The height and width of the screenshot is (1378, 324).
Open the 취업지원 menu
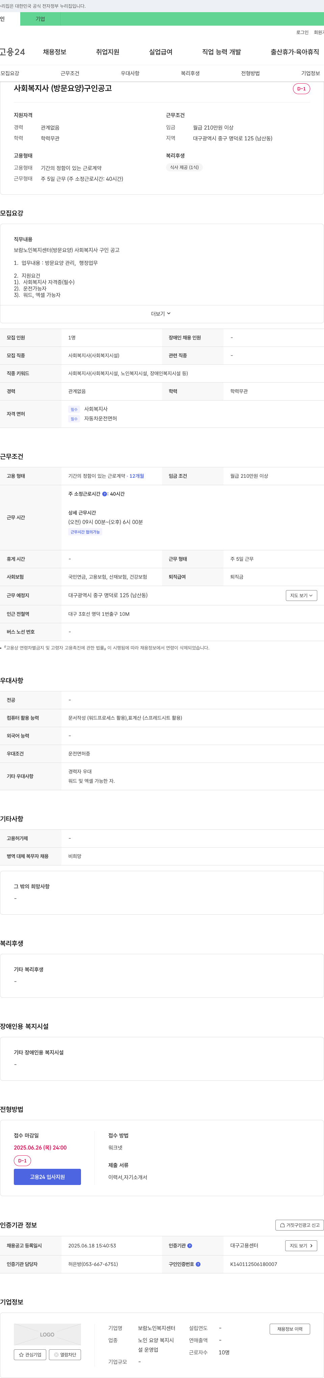click(x=107, y=52)
